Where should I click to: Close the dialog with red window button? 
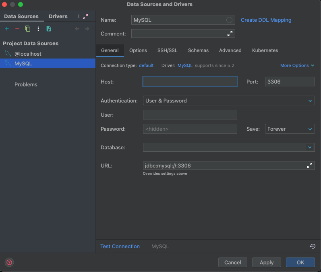pos(4,4)
